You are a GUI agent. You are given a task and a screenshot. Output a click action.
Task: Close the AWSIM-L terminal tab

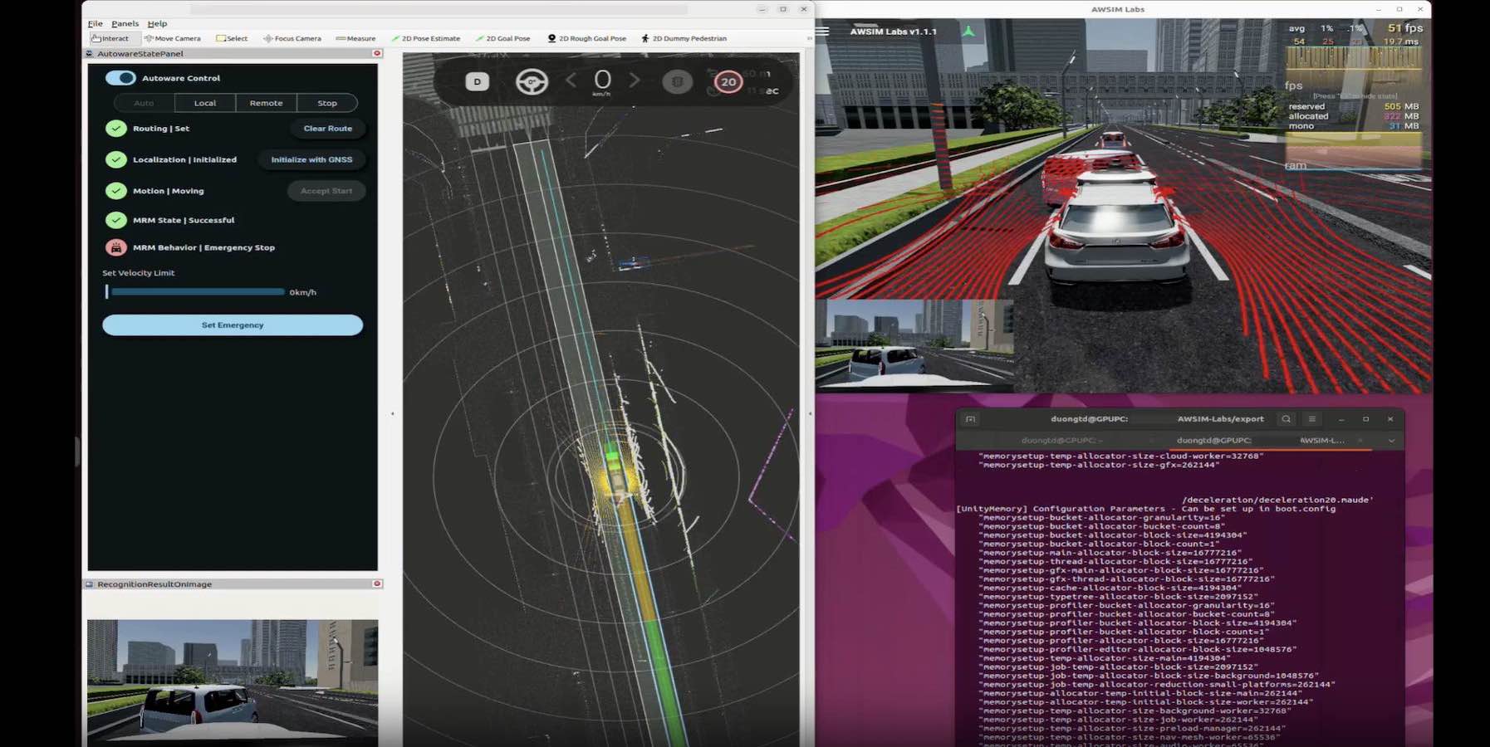[1360, 440]
